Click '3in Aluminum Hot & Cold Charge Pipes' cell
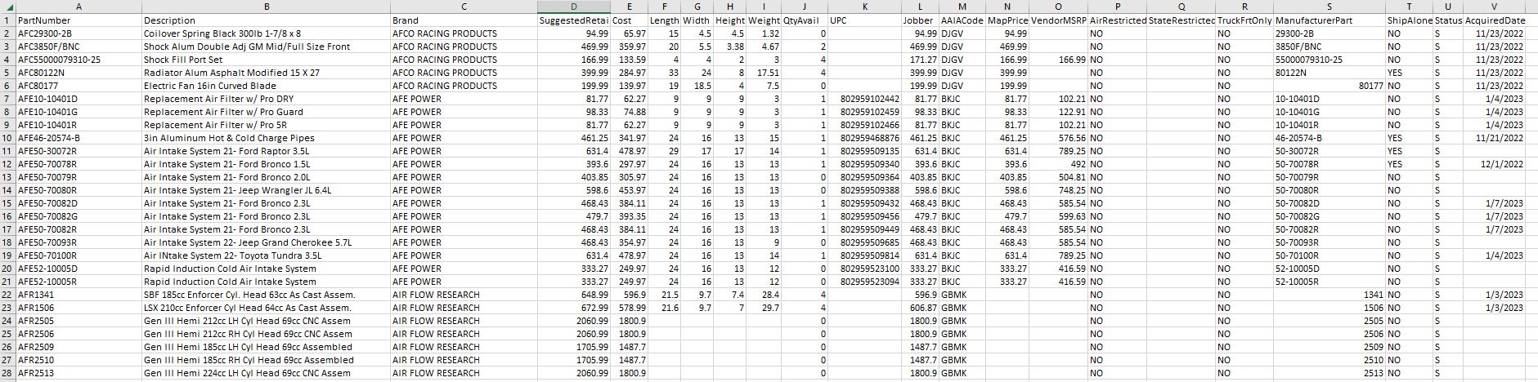Image resolution: width=1538 pixels, height=382 pixels. pyautogui.click(x=266, y=138)
